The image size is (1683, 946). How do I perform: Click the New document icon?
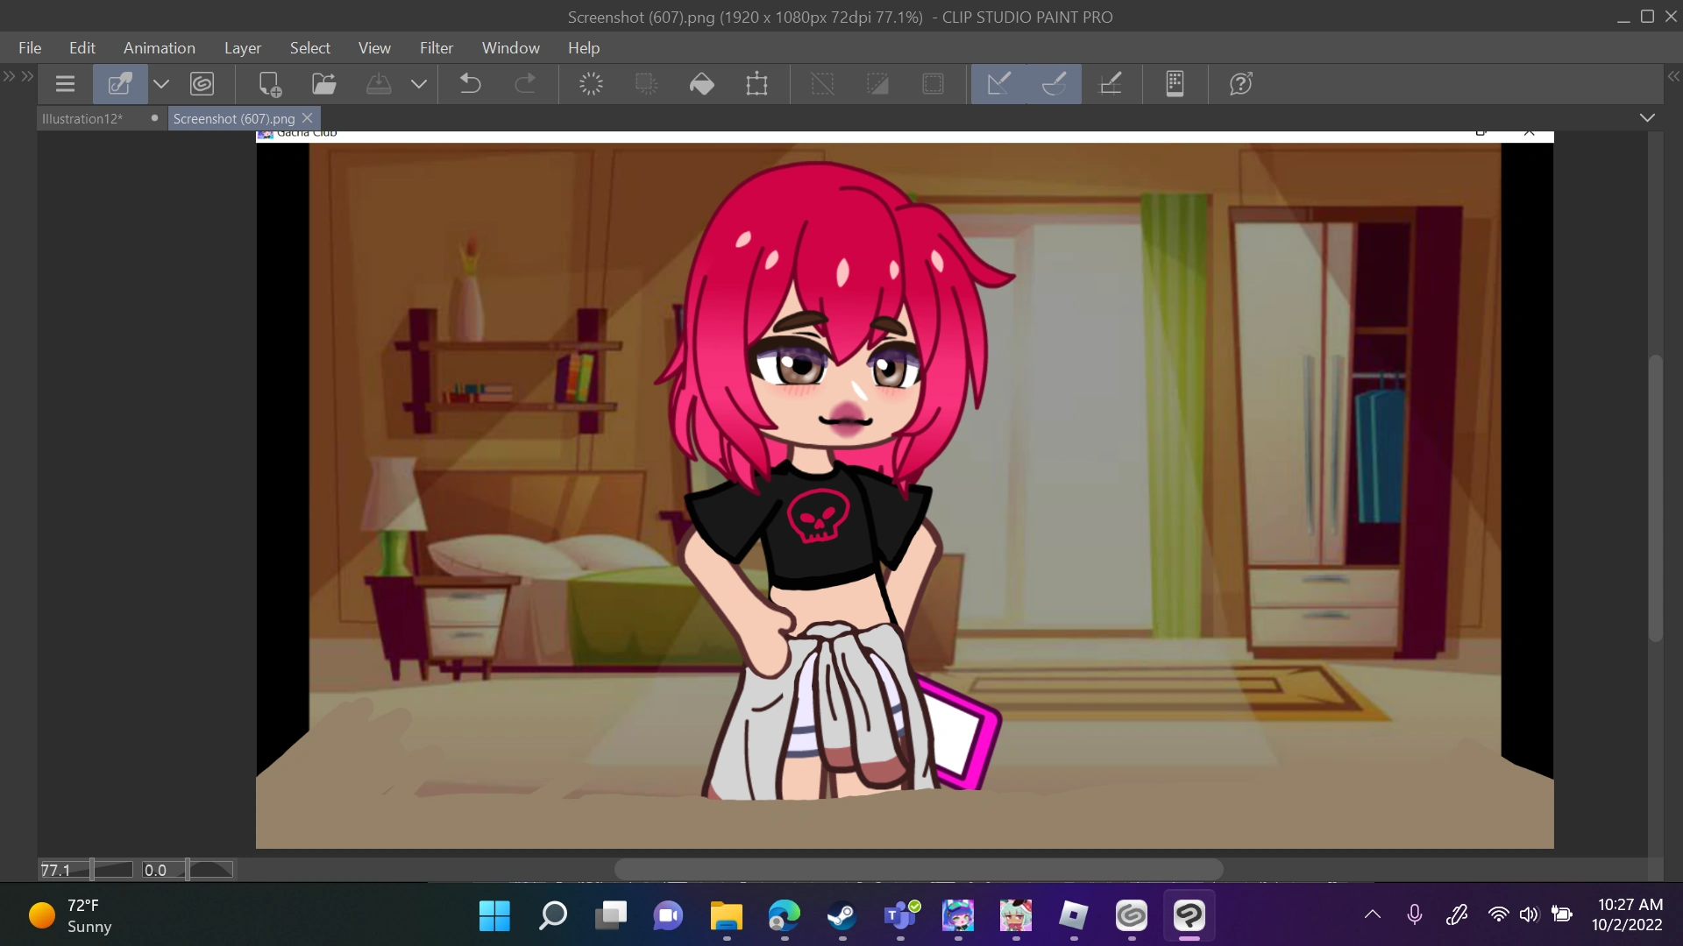click(x=269, y=84)
